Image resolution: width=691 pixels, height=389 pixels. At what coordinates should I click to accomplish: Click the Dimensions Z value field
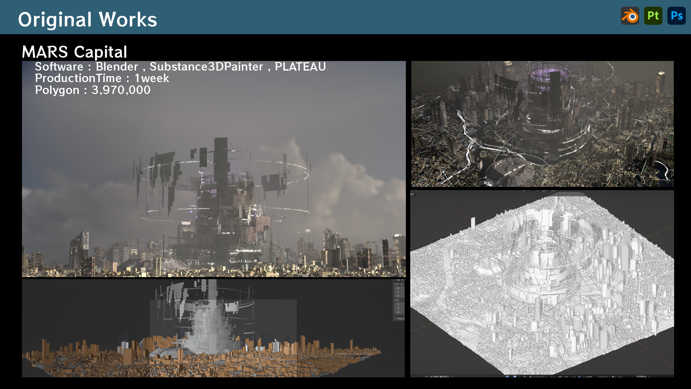(399, 312)
